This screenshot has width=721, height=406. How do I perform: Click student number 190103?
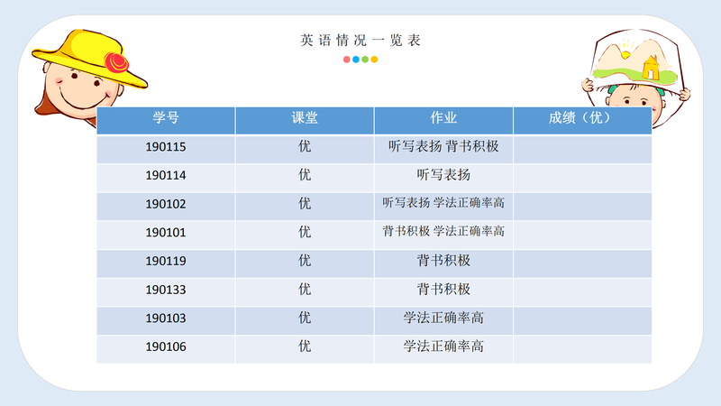[166, 318]
